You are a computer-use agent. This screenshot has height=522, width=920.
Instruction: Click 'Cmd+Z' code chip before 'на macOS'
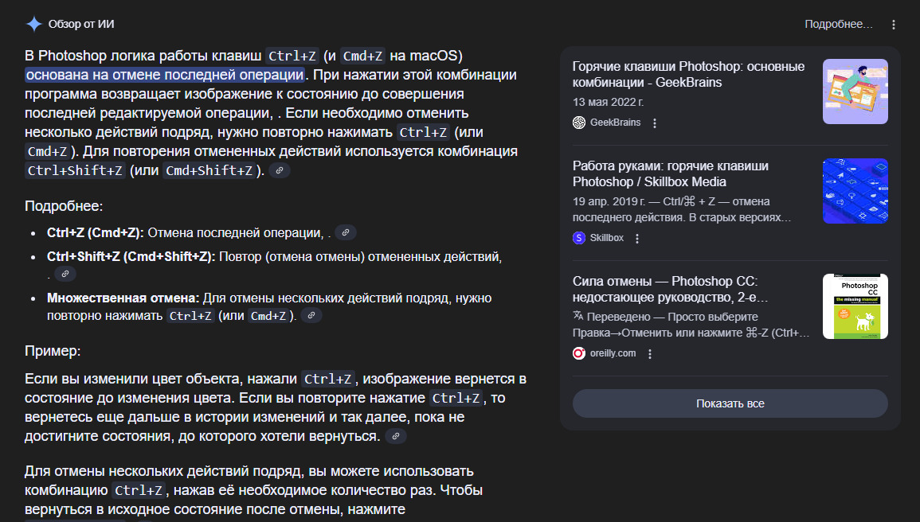(x=362, y=56)
